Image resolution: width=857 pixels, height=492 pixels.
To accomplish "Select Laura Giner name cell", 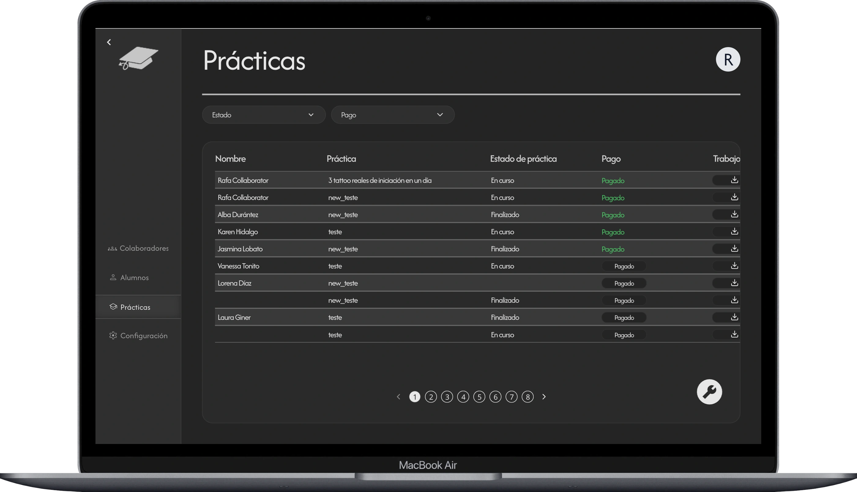I will coord(234,317).
